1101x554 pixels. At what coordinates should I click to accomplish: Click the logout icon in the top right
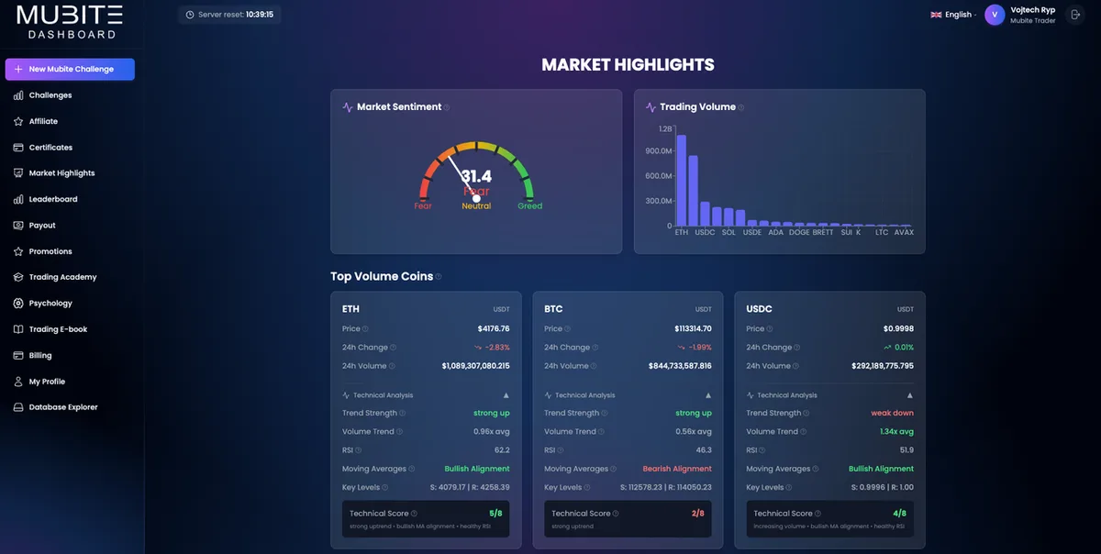(1073, 13)
